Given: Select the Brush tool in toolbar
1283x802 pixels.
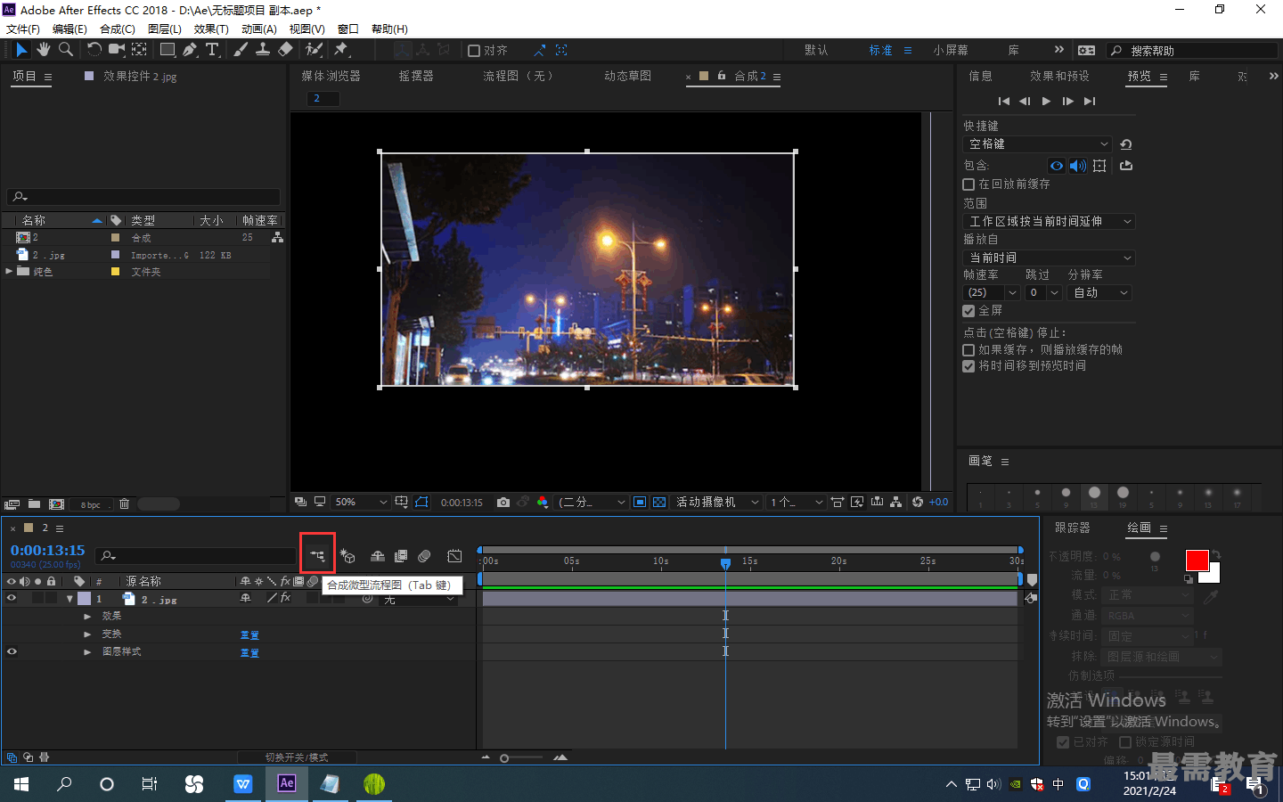Looking at the screenshot, I should [241, 50].
